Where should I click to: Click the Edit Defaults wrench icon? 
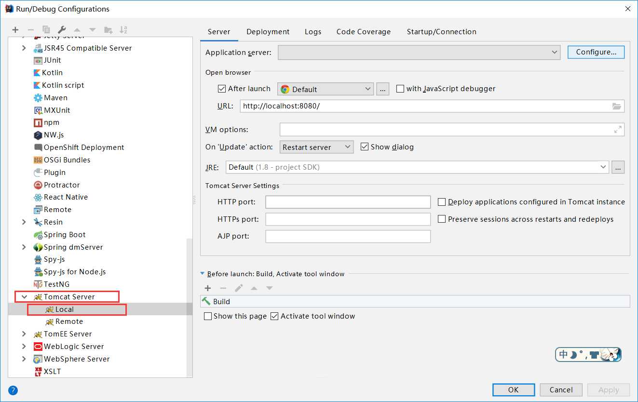coord(62,30)
